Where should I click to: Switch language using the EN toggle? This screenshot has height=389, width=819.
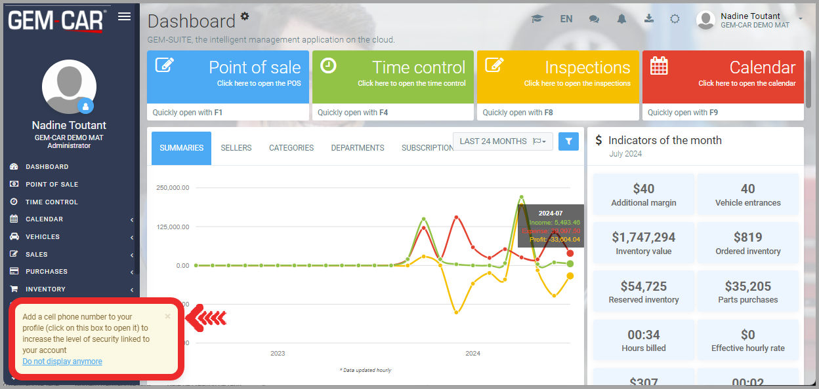coord(566,19)
